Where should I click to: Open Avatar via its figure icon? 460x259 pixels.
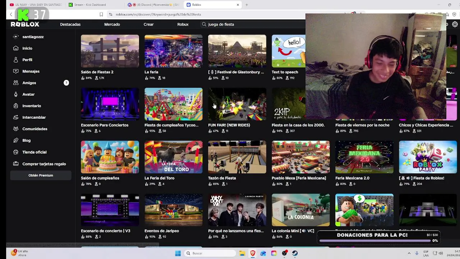(x=16, y=94)
